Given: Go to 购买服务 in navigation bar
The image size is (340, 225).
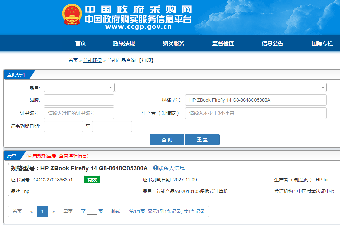Looking at the screenshot, I should coord(173,43).
